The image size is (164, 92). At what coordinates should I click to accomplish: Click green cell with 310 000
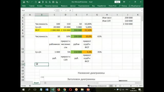(76, 30)
